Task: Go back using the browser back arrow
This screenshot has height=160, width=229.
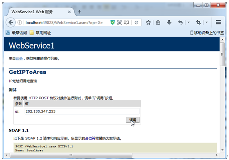Action: click(11, 23)
